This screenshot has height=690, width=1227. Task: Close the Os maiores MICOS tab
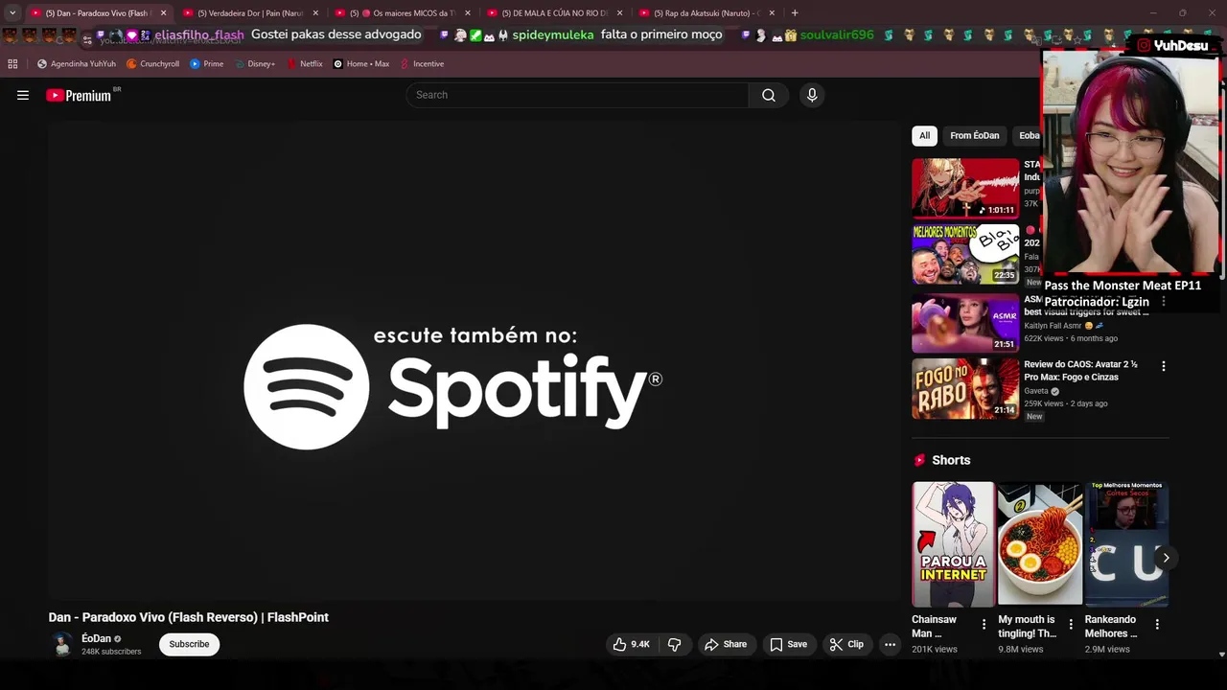pyautogui.click(x=468, y=13)
